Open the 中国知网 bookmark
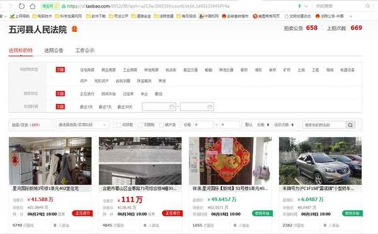This screenshot has height=234, width=378. (x=209, y=16)
